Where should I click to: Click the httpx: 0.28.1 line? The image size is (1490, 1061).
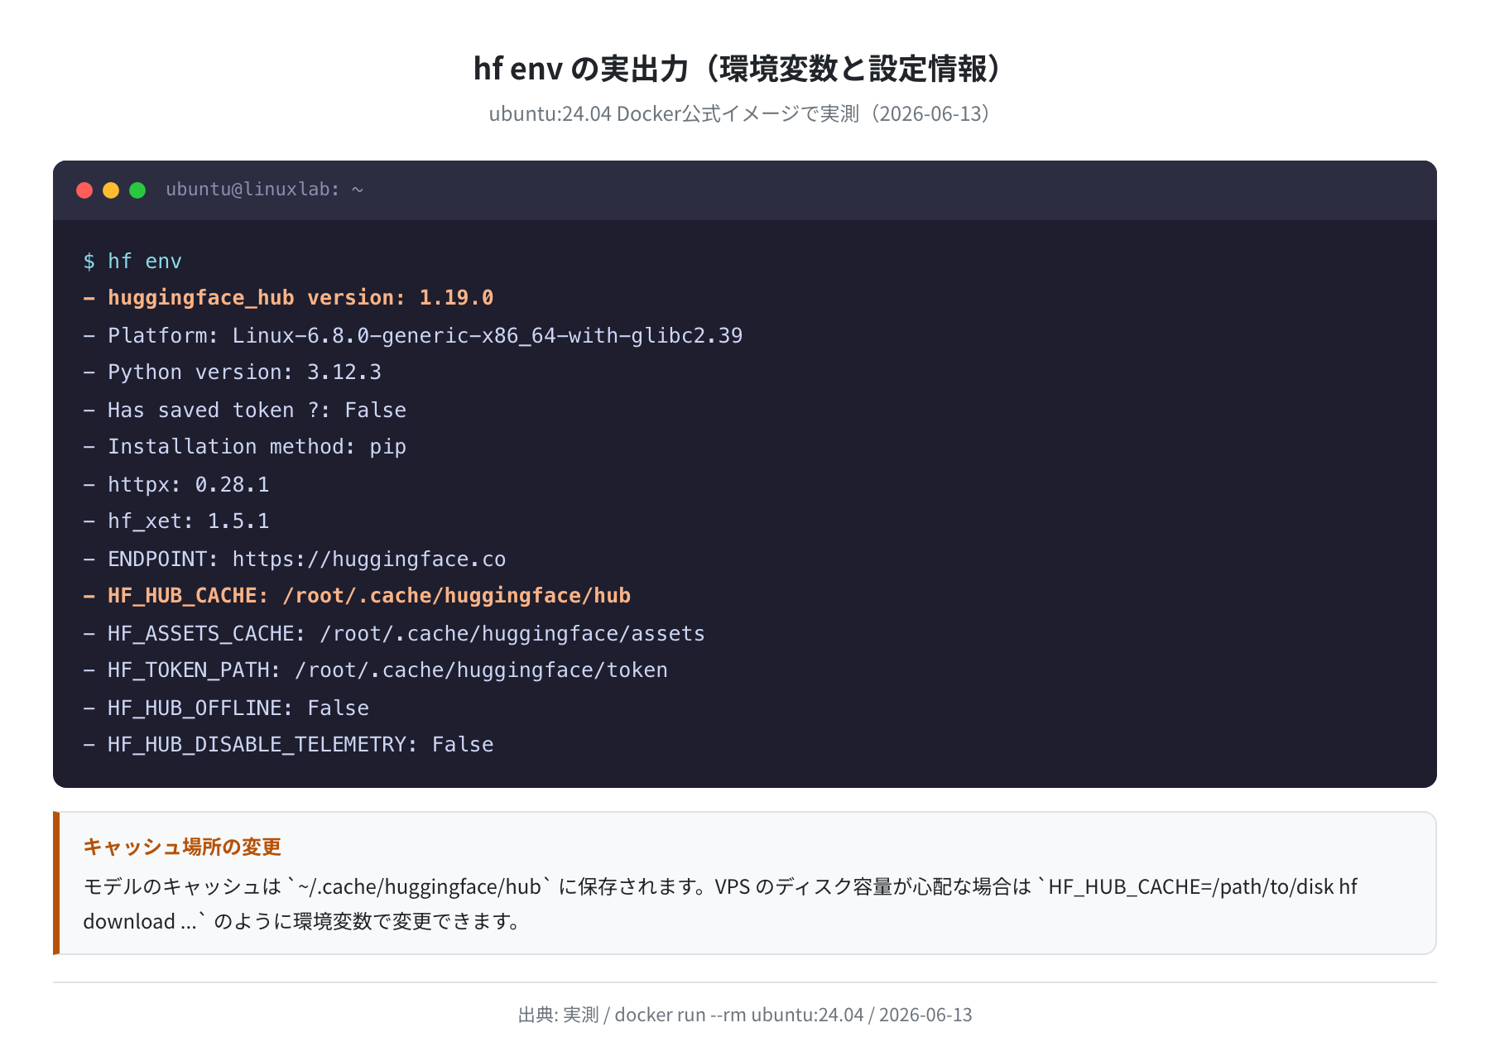pos(176,485)
